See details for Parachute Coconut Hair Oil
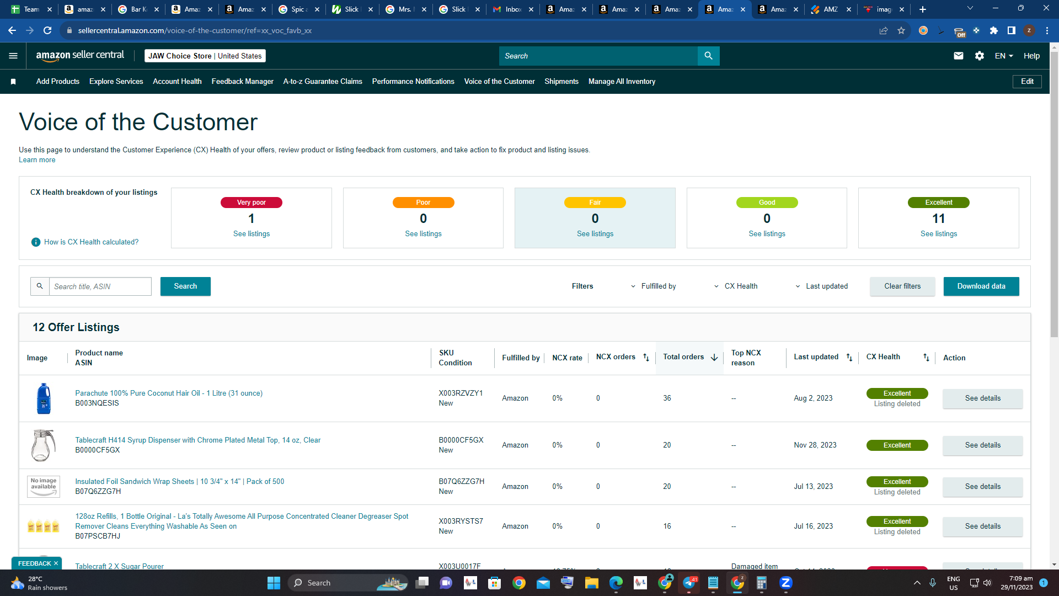Screen dimensions: 1059x596 pyautogui.click(x=982, y=398)
